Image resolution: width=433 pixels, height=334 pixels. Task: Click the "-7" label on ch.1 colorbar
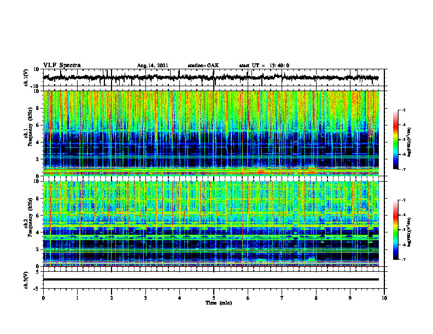click(x=403, y=169)
